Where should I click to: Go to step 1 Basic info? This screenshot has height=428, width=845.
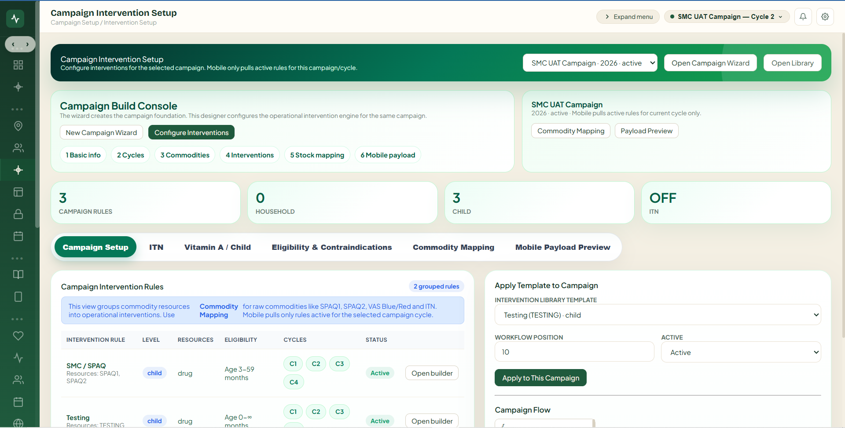pos(83,155)
